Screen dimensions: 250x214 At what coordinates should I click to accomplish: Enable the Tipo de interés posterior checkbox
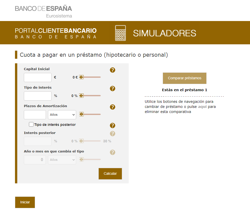point(31,124)
